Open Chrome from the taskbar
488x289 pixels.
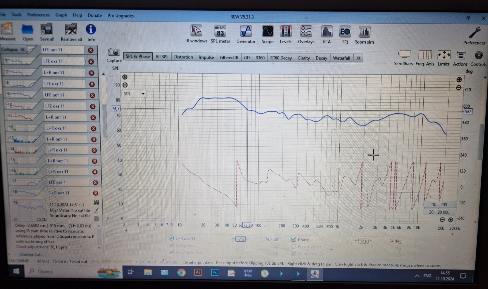pyautogui.click(x=181, y=273)
